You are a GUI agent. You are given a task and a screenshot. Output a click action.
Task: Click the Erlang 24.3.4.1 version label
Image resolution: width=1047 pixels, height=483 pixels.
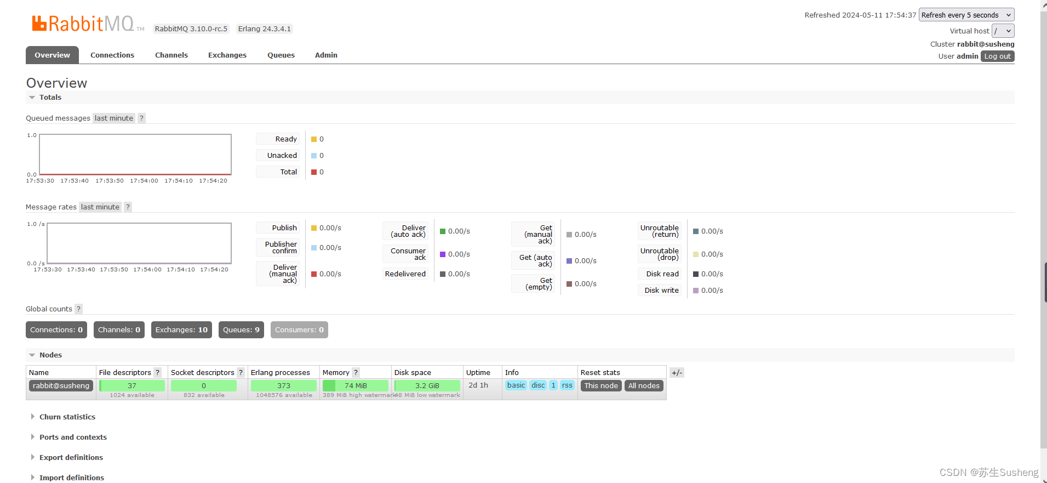click(x=265, y=29)
